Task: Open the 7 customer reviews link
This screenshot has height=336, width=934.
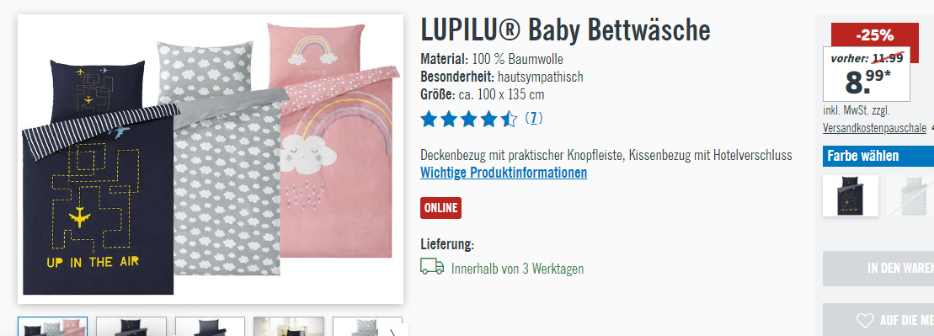Action: point(534,119)
